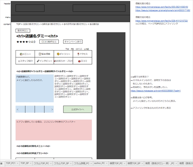Click the small icon beside スタッフ紹介
193x167 pixels.
coord(19,61)
